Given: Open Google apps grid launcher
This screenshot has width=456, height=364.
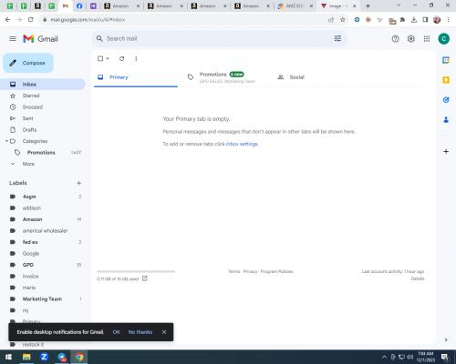Looking at the screenshot, I should click(427, 39).
